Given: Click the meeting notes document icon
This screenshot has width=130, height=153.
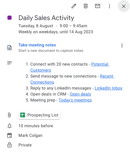Looking at the screenshot, I should click(x=10, y=48).
